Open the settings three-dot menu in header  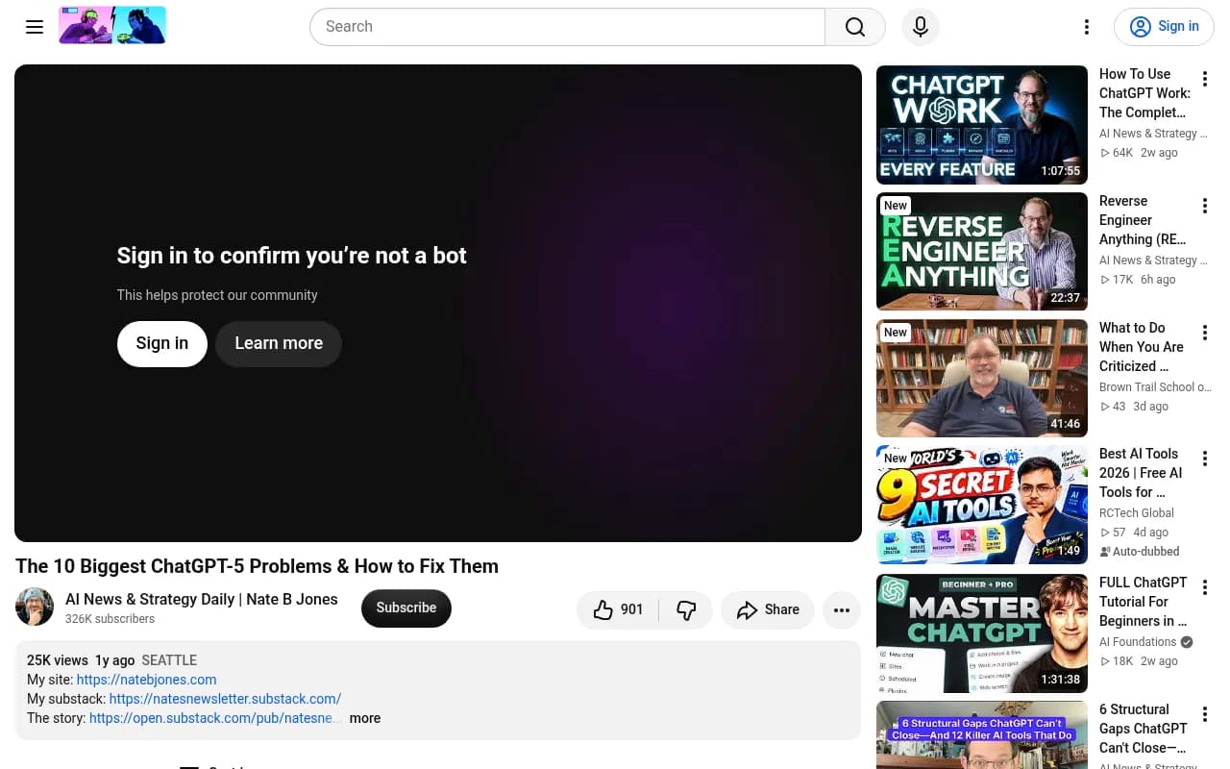[1087, 27]
